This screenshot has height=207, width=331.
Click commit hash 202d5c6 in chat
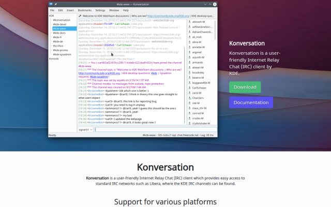(x=109, y=45)
